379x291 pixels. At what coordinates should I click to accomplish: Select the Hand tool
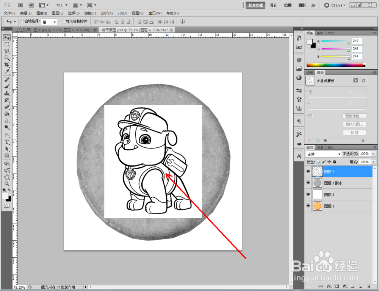coord(7,177)
